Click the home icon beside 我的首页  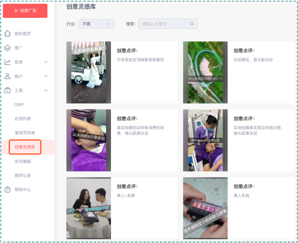point(8,33)
